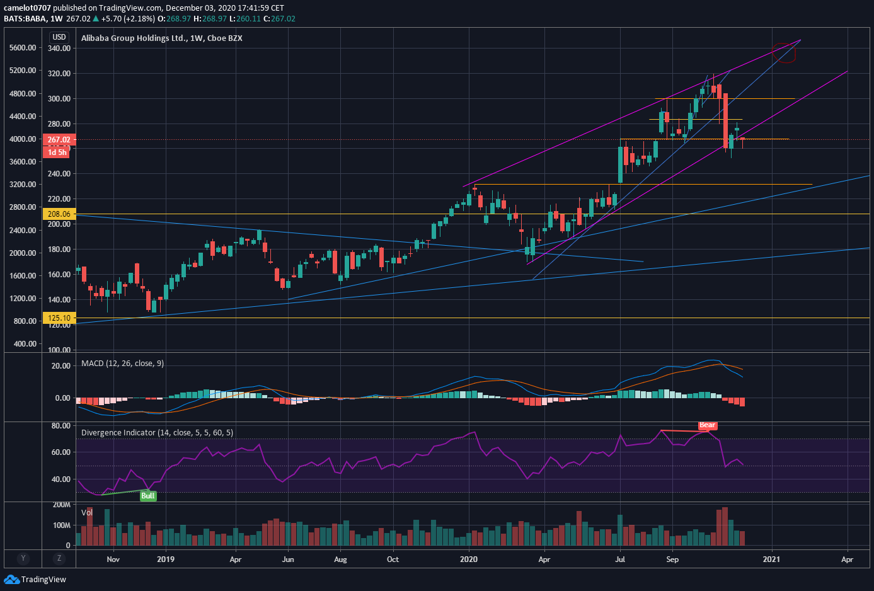Viewport: 874px width, 591px height.
Task: Click the Divergence Indicator (14, close, 5, 5, 60, 5) legend
Action: [x=157, y=433]
